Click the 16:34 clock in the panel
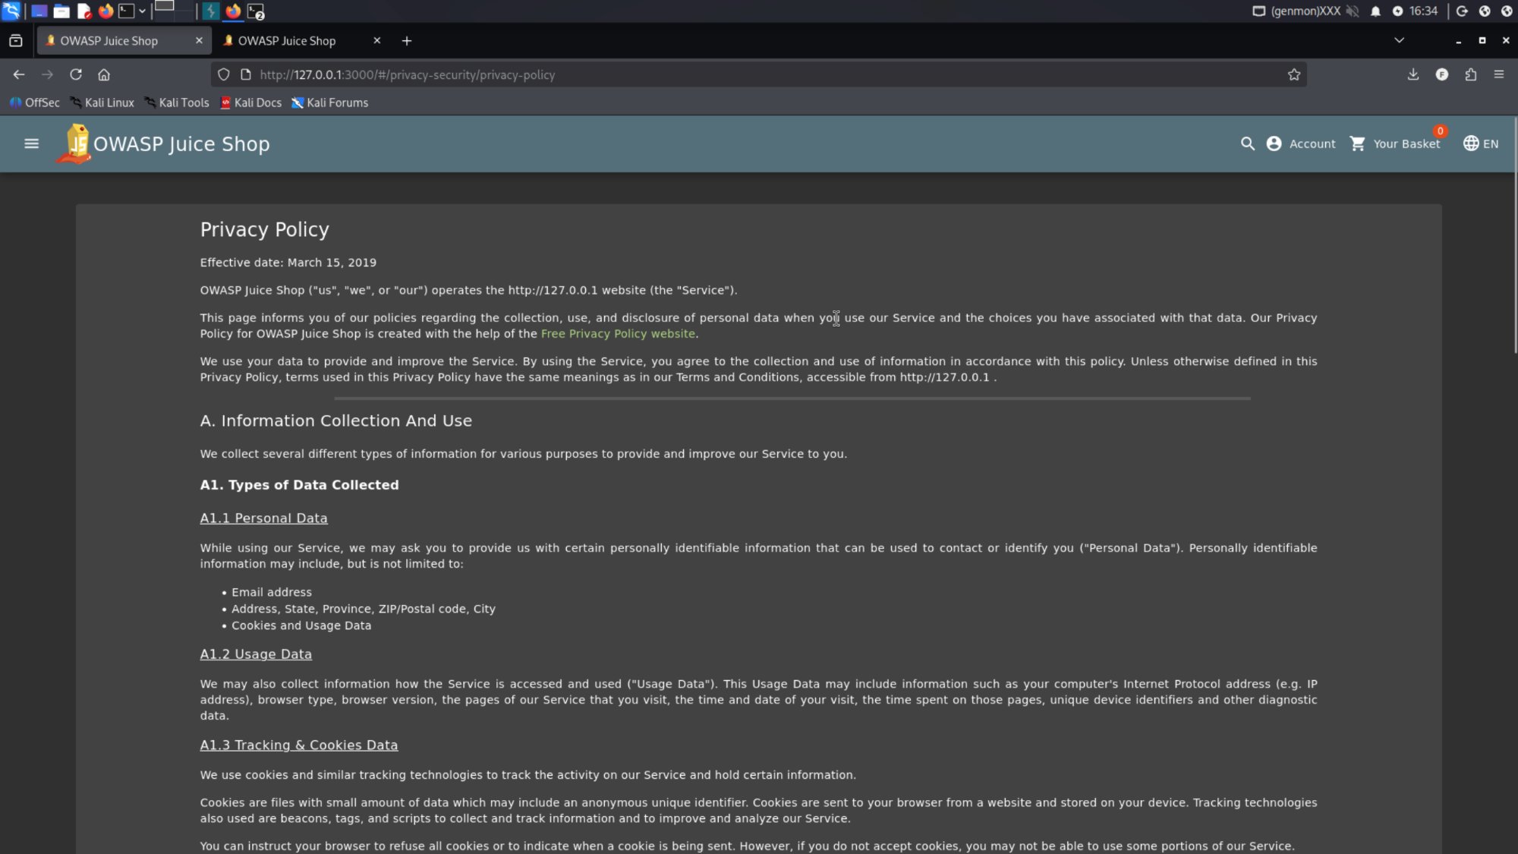This screenshot has width=1518, height=854. tap(1423, 11)
